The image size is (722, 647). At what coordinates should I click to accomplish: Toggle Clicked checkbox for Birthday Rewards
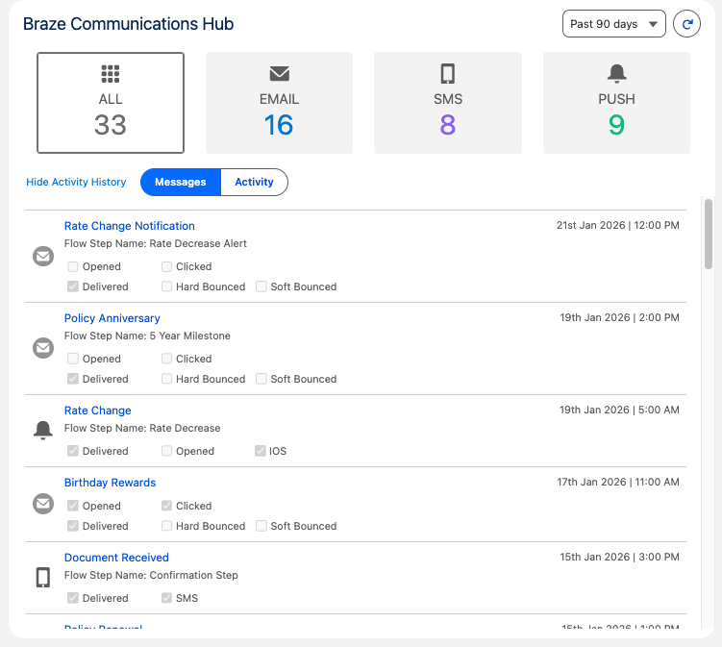(x=166, y=506)
